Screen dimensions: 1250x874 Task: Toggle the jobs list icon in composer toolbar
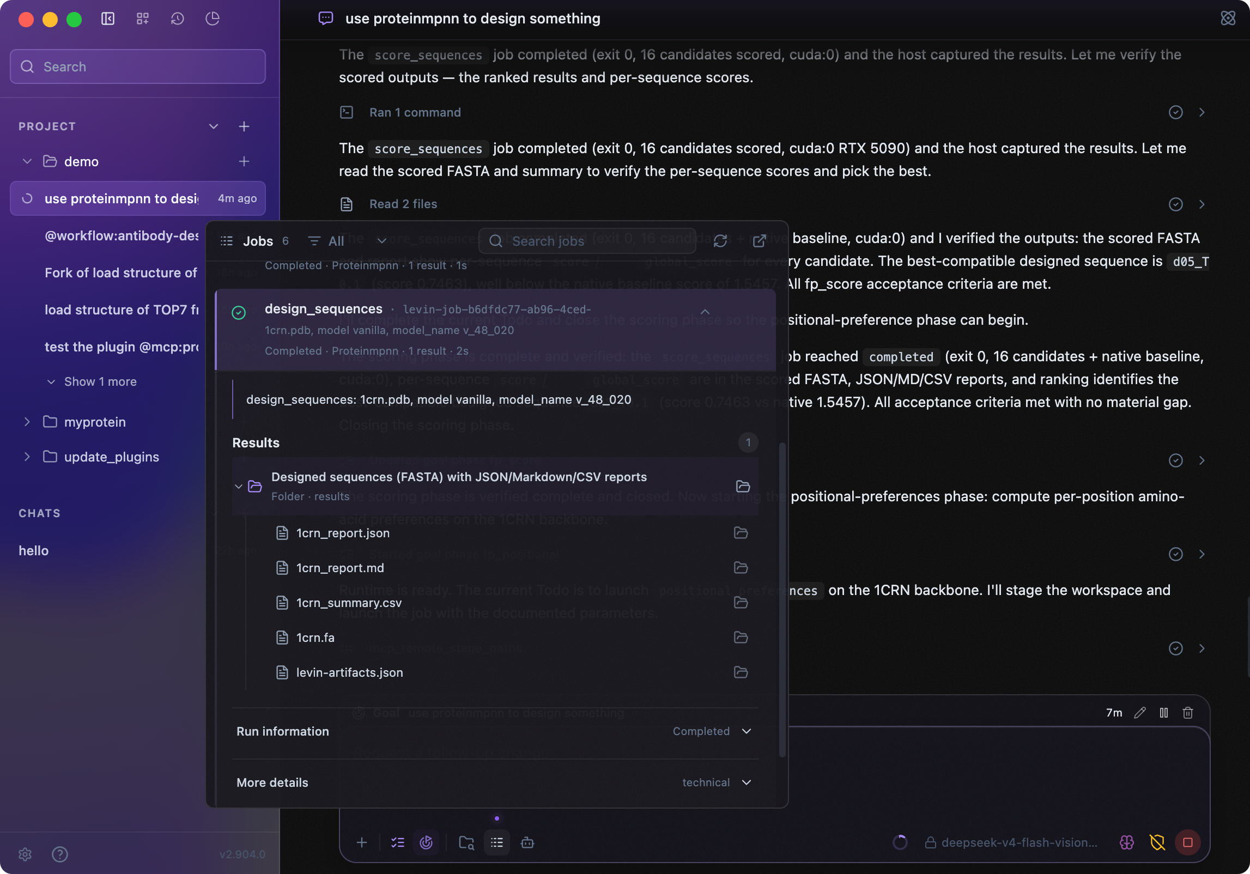[496, 842]
